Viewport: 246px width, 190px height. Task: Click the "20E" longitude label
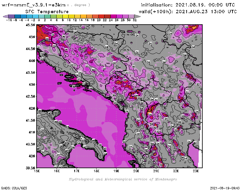pyautogui.click(x=136, y=171)
